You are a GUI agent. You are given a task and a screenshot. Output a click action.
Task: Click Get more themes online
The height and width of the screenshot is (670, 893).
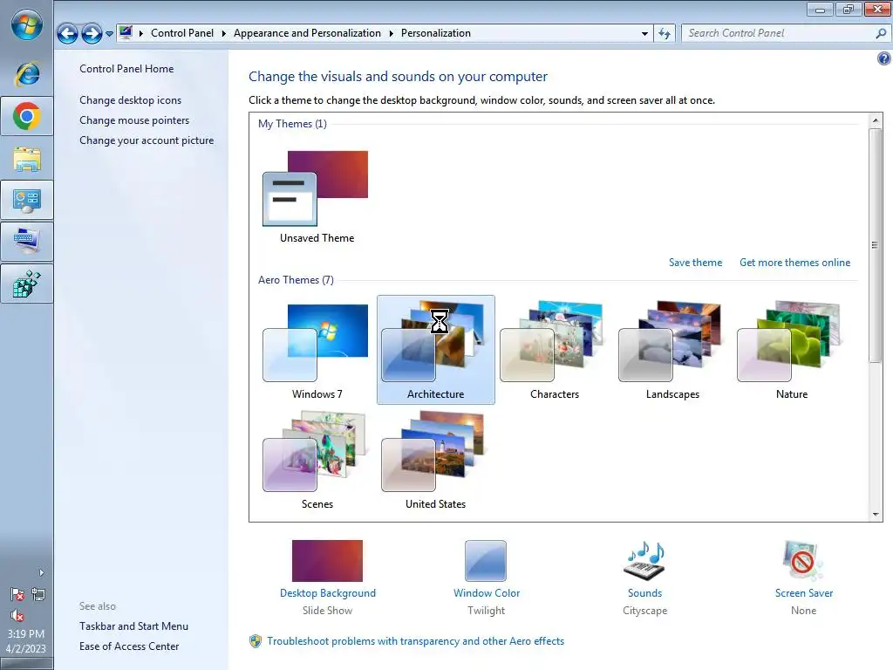pos(795,263)
